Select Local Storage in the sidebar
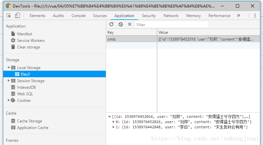 (29, 68)
